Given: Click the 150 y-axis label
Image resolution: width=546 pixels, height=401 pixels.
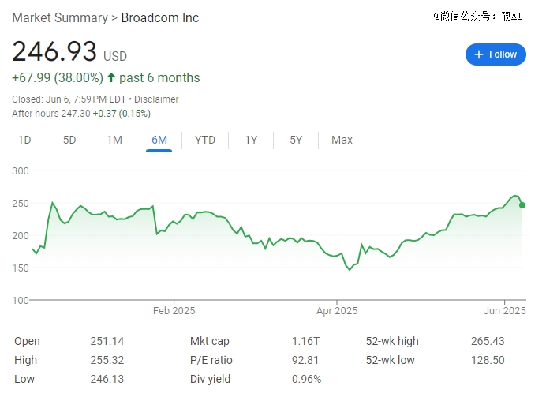Looking at the screenshot, I should [21, 268].
